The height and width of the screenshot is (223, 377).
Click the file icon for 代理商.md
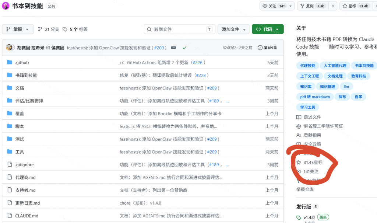(10, 177)
